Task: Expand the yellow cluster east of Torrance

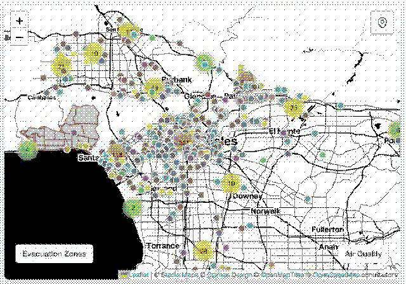Action: pos(204,251)
